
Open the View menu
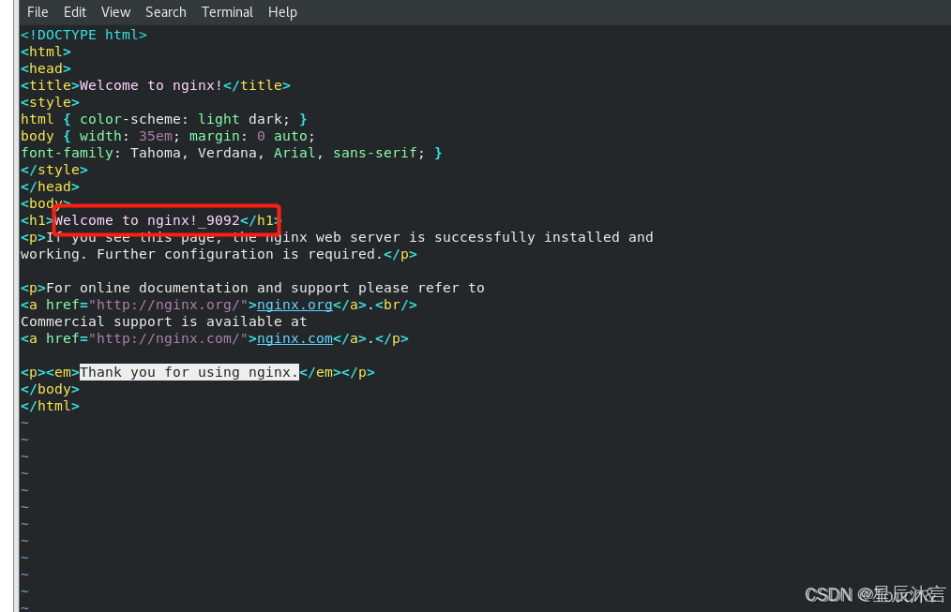116,12
